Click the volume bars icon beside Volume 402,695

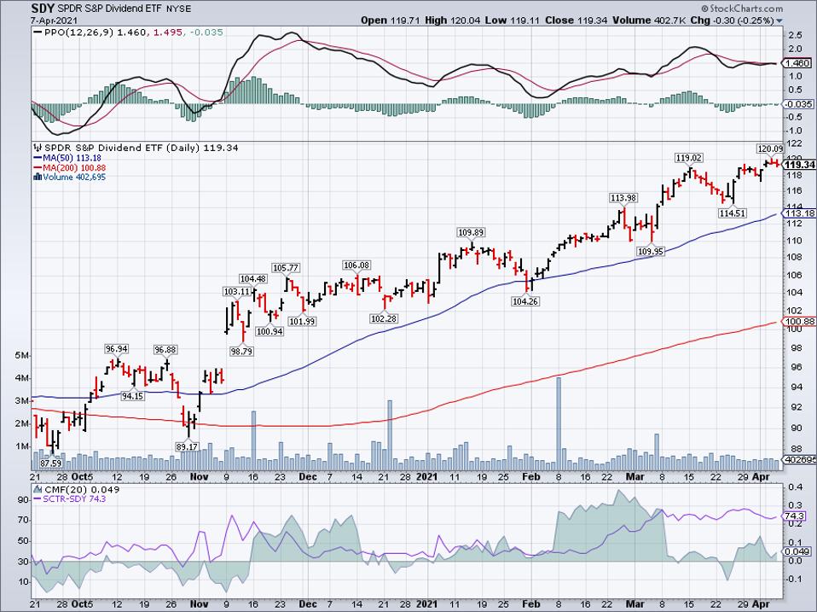[x=37, y=177]
